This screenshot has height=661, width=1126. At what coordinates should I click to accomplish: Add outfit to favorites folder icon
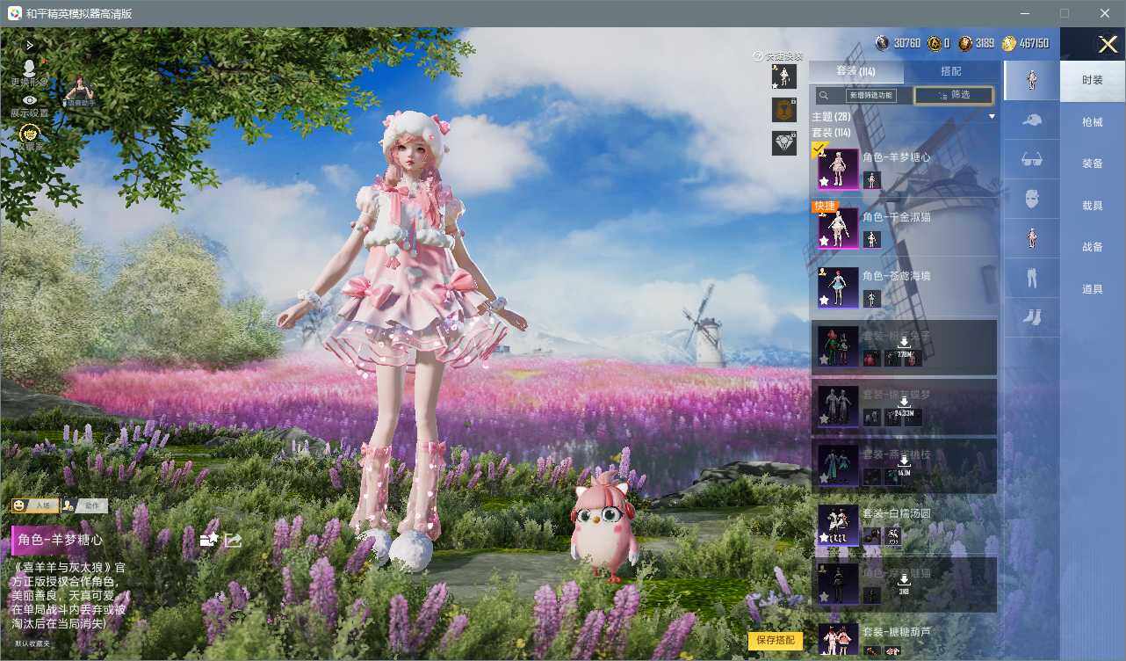[209, 540]
